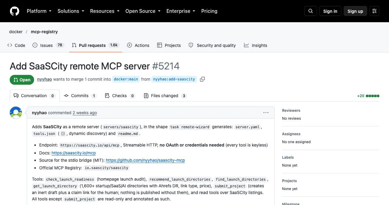
Task: Open the docker organization link
Action: click(x=16, y=32)
